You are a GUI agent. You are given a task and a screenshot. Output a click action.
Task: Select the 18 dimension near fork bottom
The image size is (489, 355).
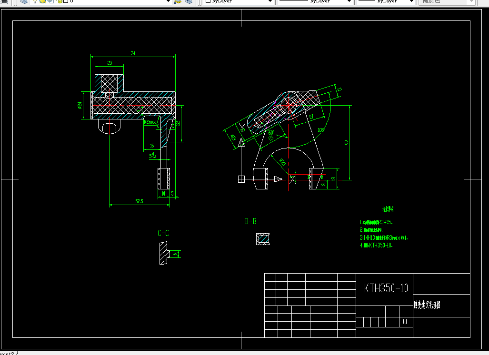[x=333, y=179]
